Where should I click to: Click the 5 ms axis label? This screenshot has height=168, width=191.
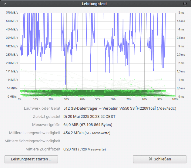point(181,13)
